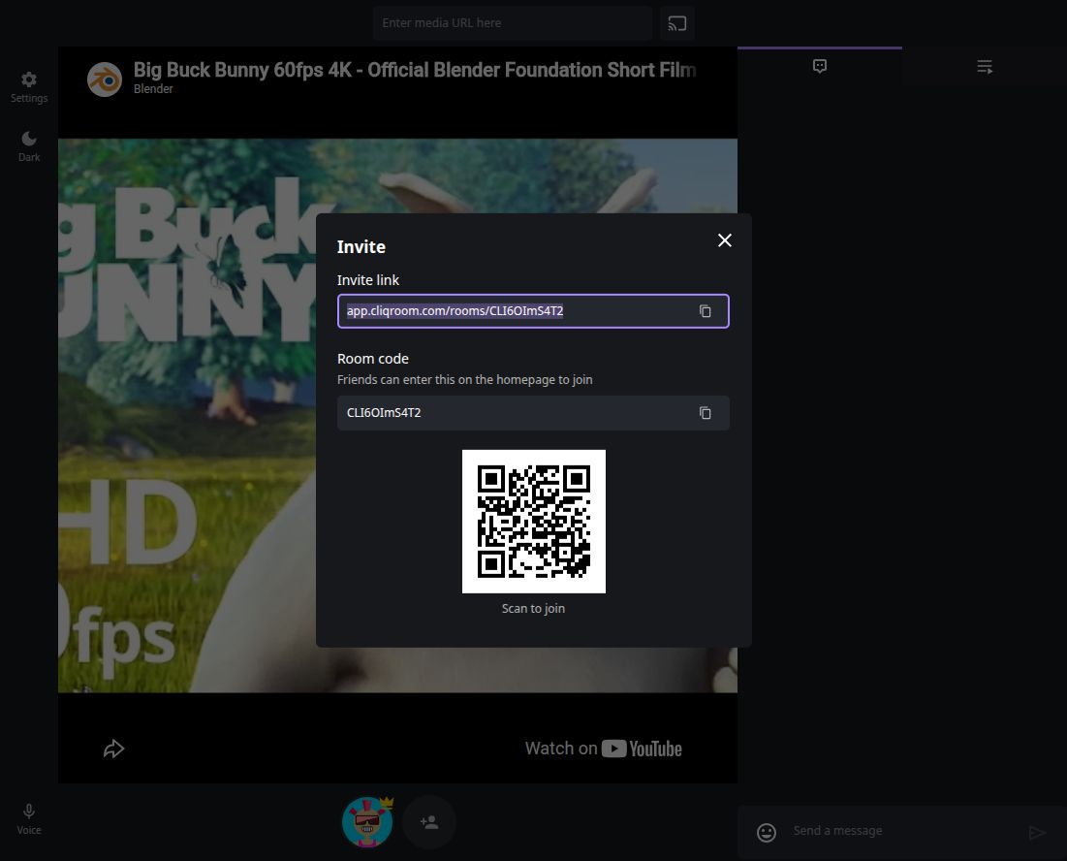1067x861 pixels.
Task: Click the add friend invite button
Action: click(x=428, y=822)
